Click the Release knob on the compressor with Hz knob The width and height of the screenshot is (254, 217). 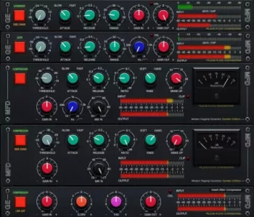click(99, 78)
